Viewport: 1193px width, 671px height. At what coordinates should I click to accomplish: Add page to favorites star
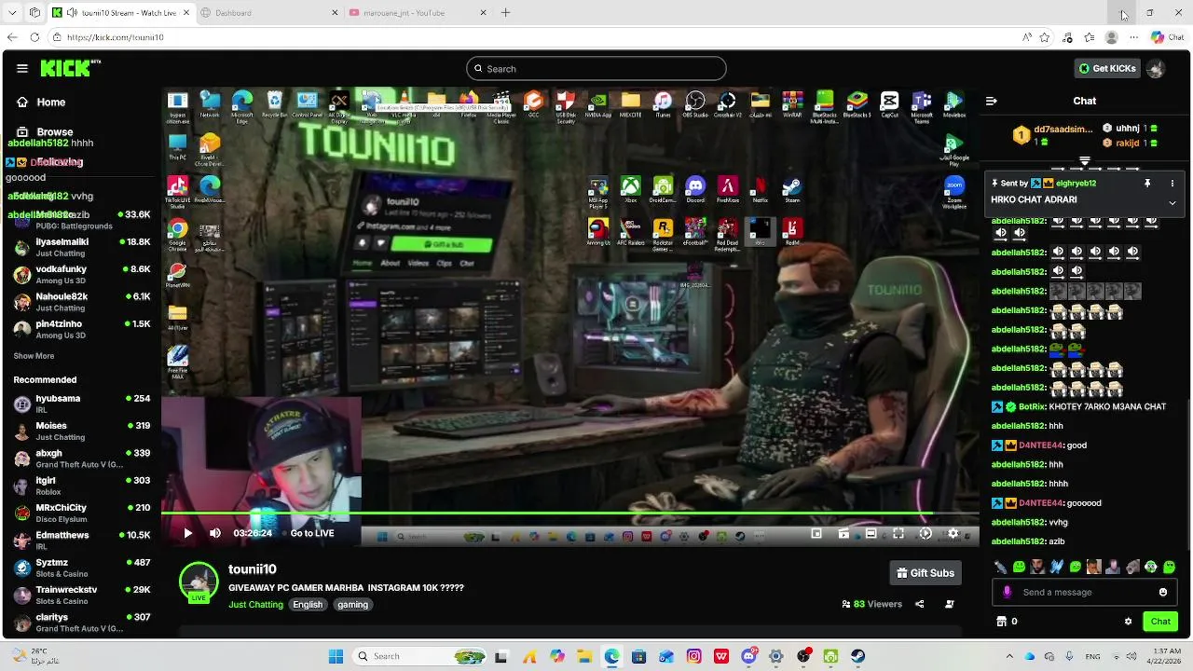1045,37
